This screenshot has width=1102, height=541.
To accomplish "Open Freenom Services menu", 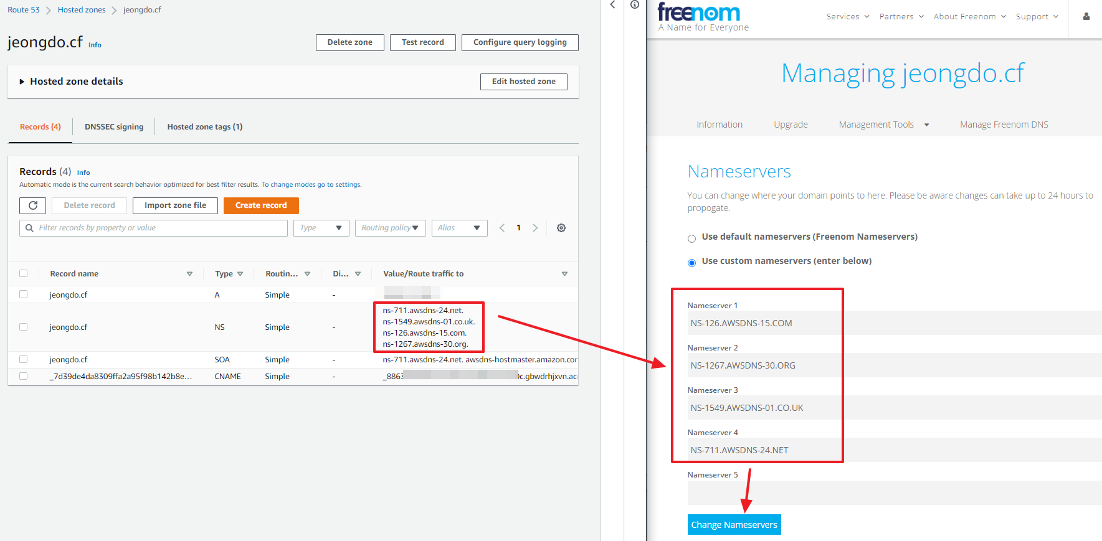I will 848,17.
